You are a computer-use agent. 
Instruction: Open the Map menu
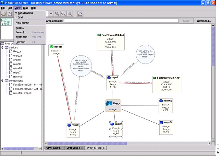(x=26, y=8)
